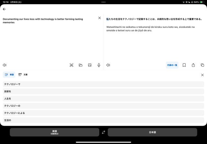Share the translated text

[x=193, y=65]
